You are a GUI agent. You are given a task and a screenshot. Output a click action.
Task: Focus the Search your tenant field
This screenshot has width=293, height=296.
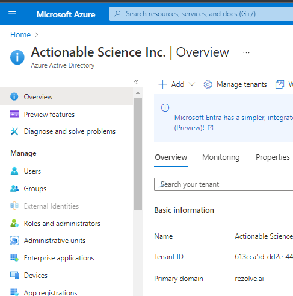[x=223, y=184]
